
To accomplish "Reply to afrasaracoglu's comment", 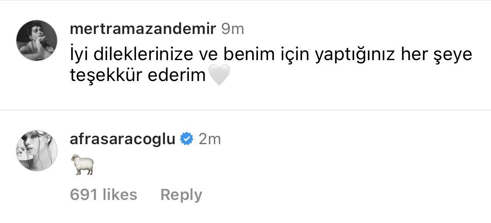I will click(181, 195).
